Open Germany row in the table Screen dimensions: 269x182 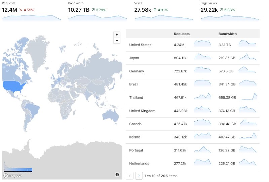(x=137, y=71)
